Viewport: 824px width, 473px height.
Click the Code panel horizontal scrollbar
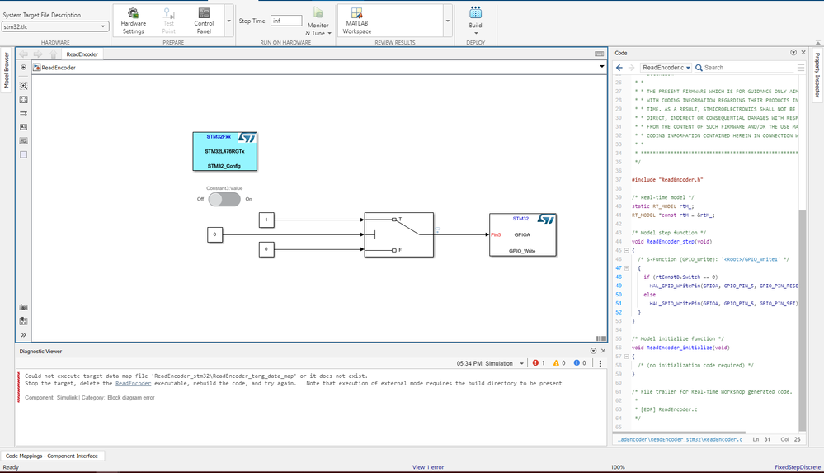680,433
